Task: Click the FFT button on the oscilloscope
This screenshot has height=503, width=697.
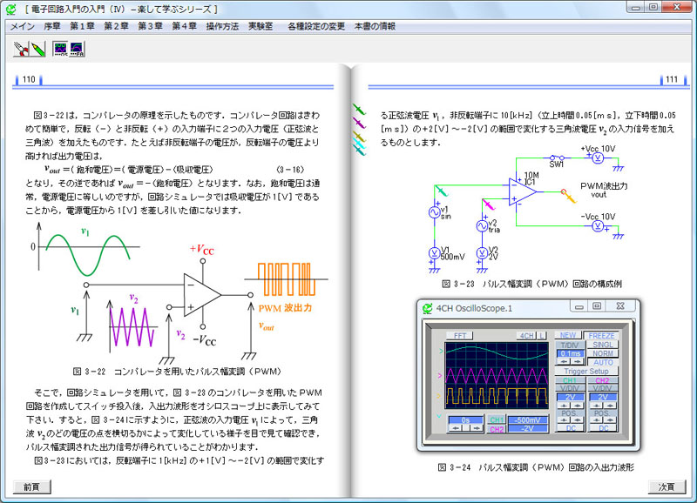Action: pyautogui.click(x=460, y=336)
